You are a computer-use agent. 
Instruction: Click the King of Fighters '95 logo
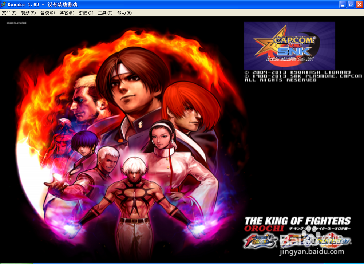pos(260,241)
